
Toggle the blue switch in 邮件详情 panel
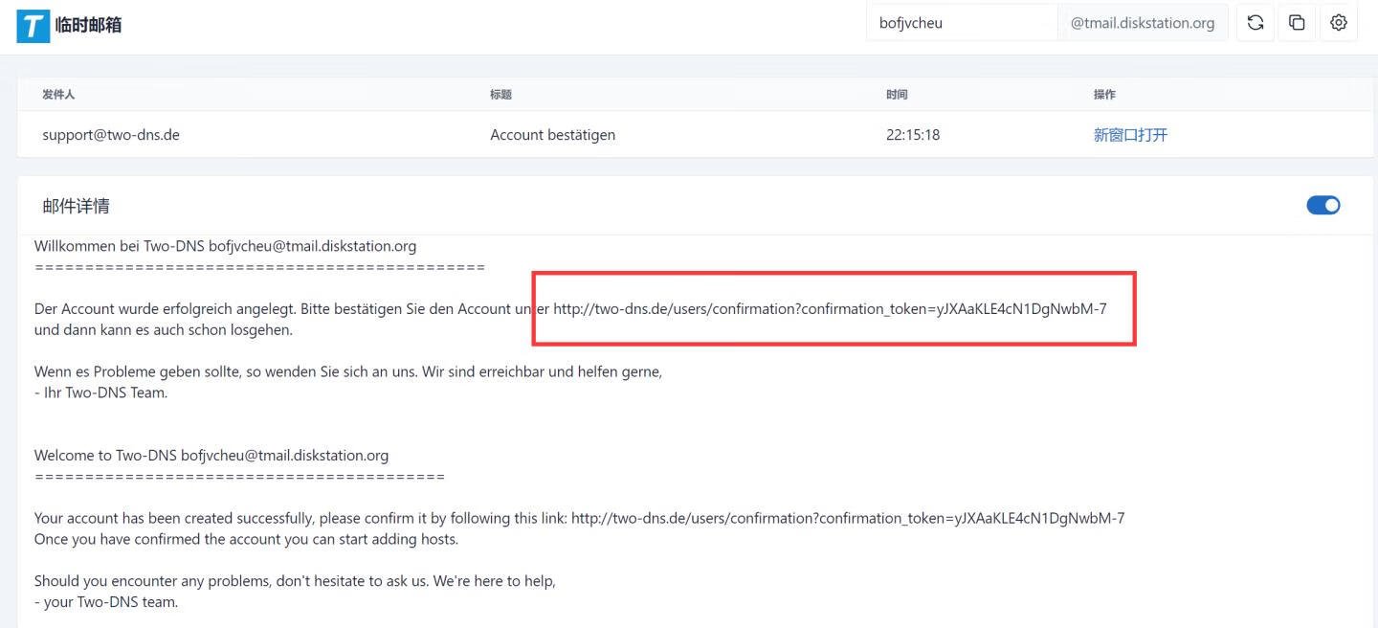[x=1322, y=205]
